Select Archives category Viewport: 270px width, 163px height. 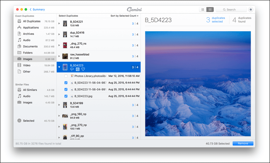[x=35, y=34]
